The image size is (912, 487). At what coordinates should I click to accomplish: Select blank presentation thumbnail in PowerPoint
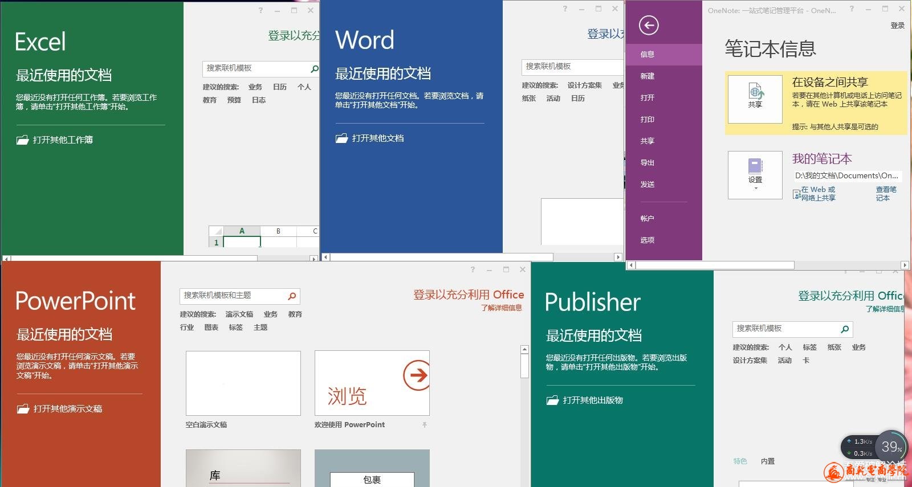click(x=243, y=383)
